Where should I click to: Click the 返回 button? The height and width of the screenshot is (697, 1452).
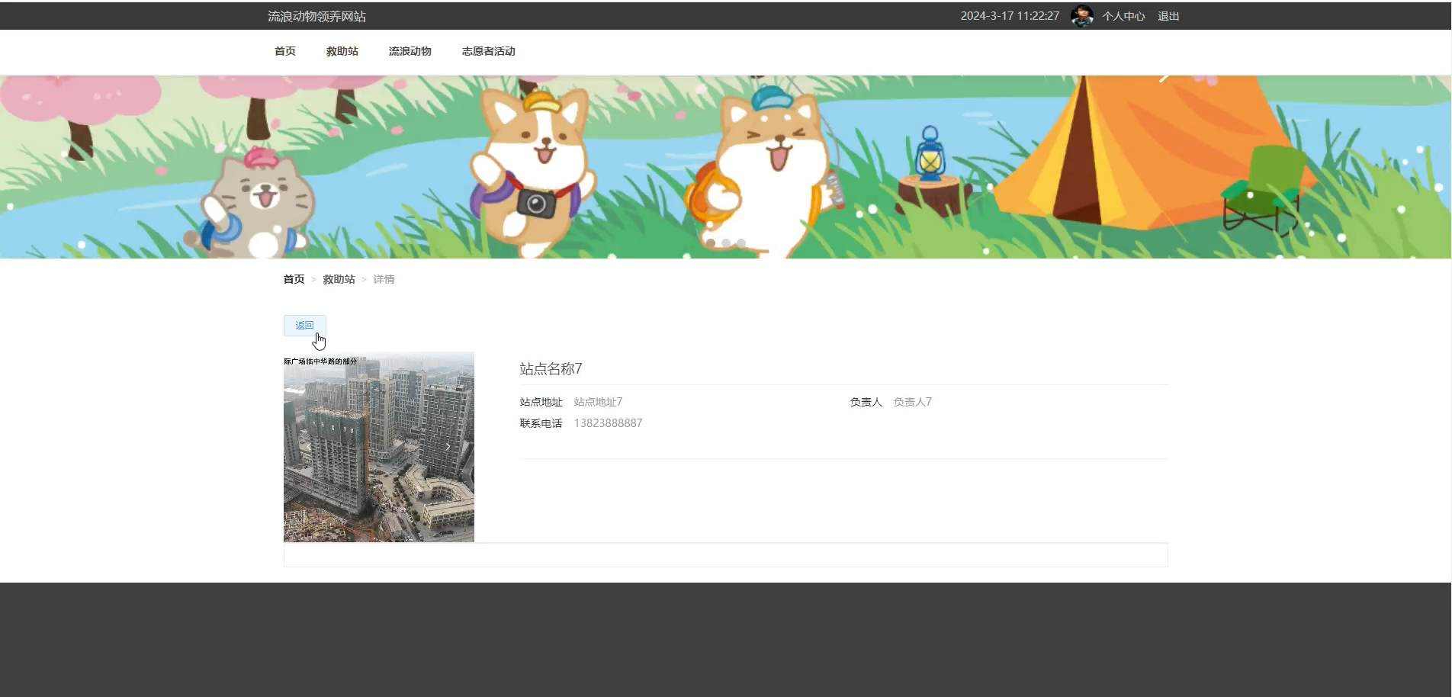click(305, 326)
